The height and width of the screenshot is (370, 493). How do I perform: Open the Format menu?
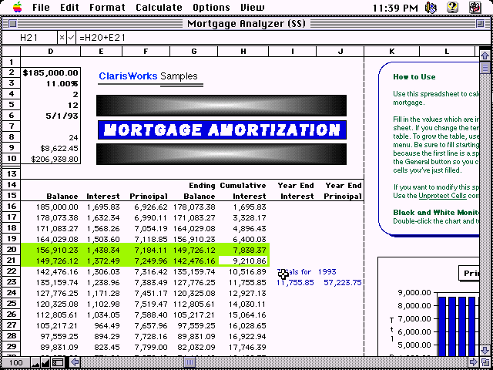tap(107, 8)
